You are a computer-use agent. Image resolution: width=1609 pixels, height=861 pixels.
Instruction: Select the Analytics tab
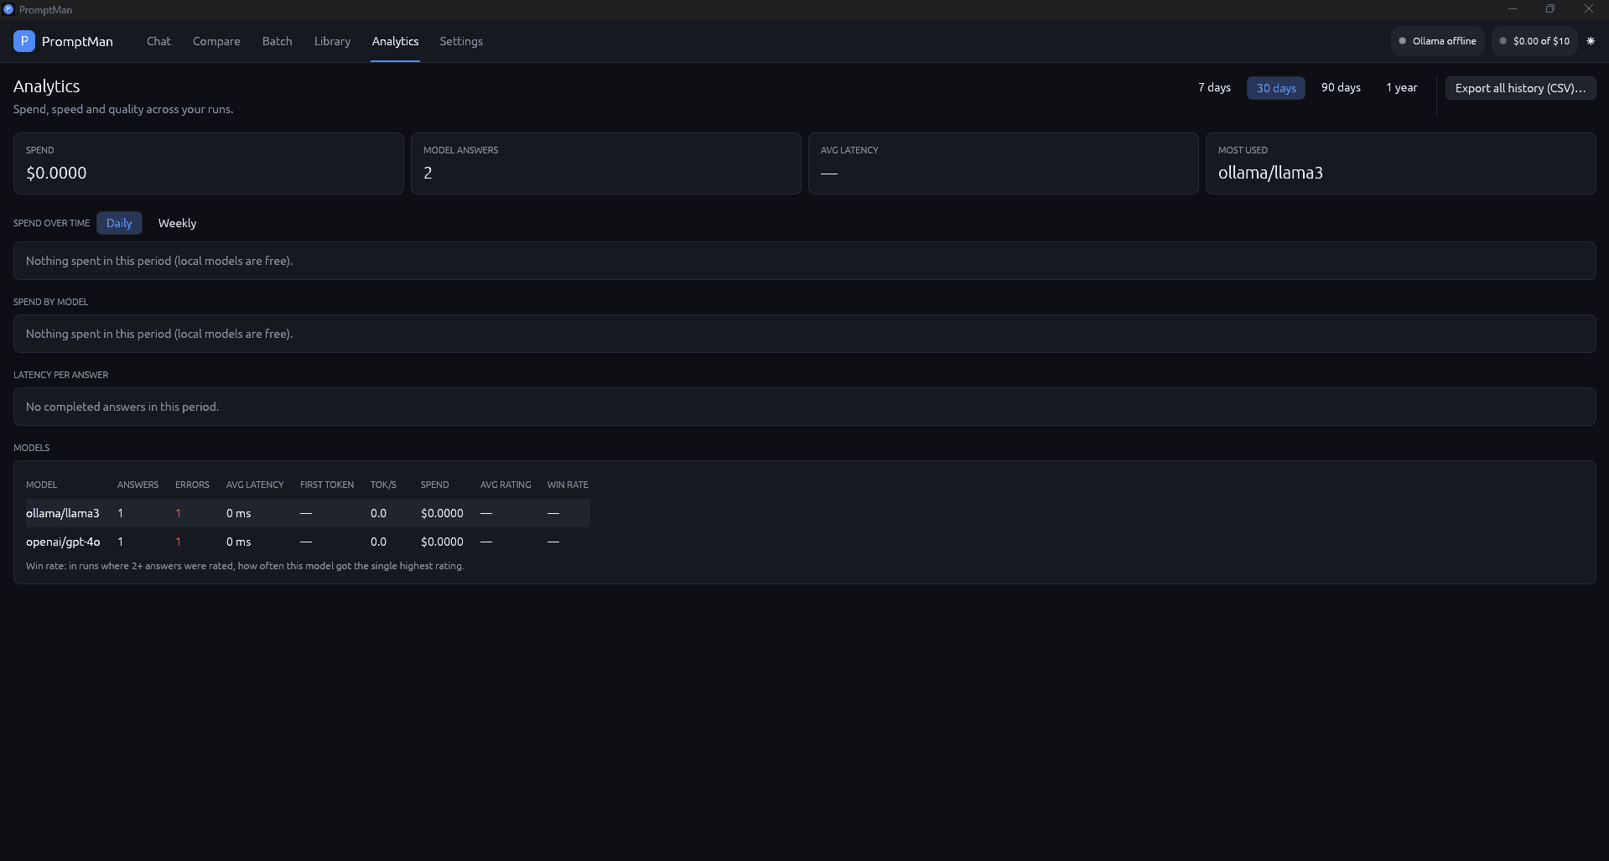(x=395, y=41)
